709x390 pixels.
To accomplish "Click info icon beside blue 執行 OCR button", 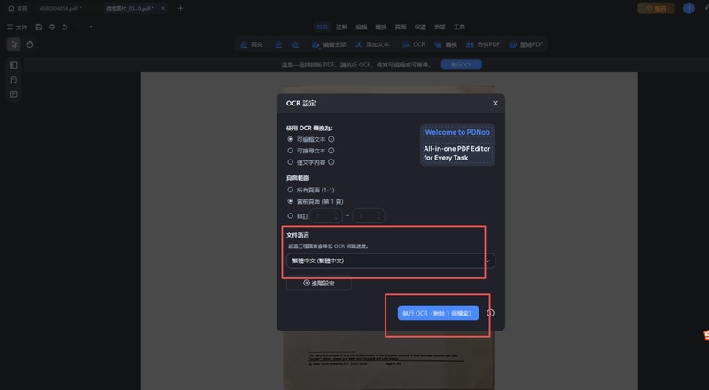I will 490,313.
